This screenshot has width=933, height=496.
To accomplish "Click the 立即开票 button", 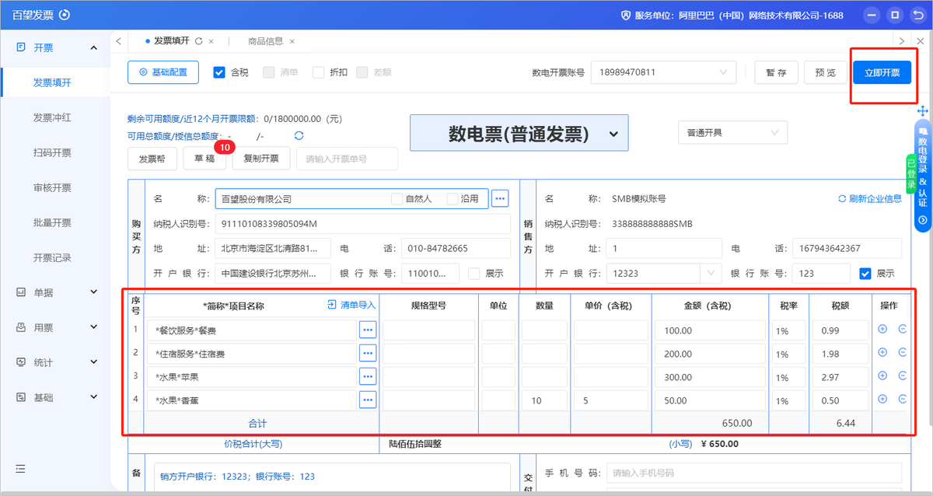I will [x=882, y=72].
